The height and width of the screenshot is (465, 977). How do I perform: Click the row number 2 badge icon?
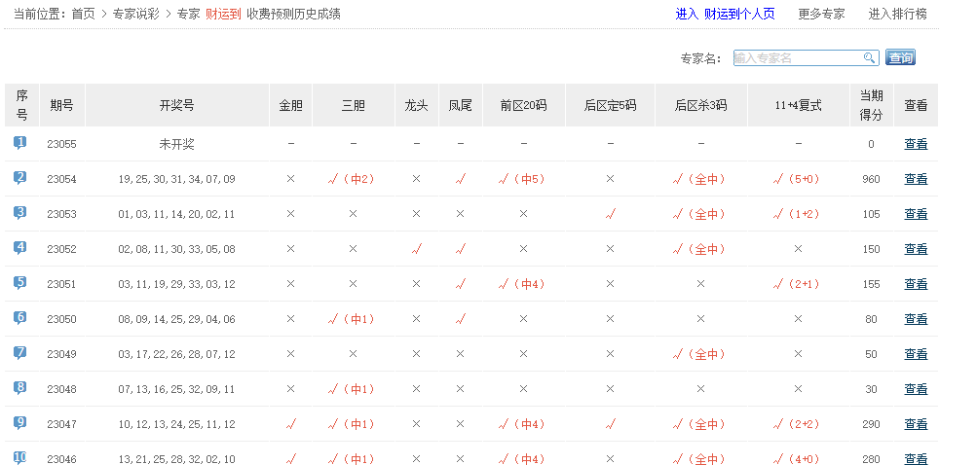[20, 178]
